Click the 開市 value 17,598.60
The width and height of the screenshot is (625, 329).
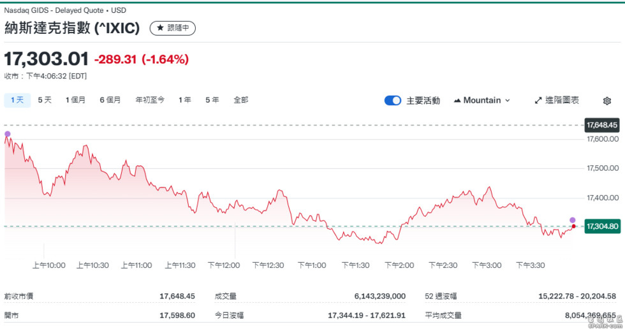(177, 316)
